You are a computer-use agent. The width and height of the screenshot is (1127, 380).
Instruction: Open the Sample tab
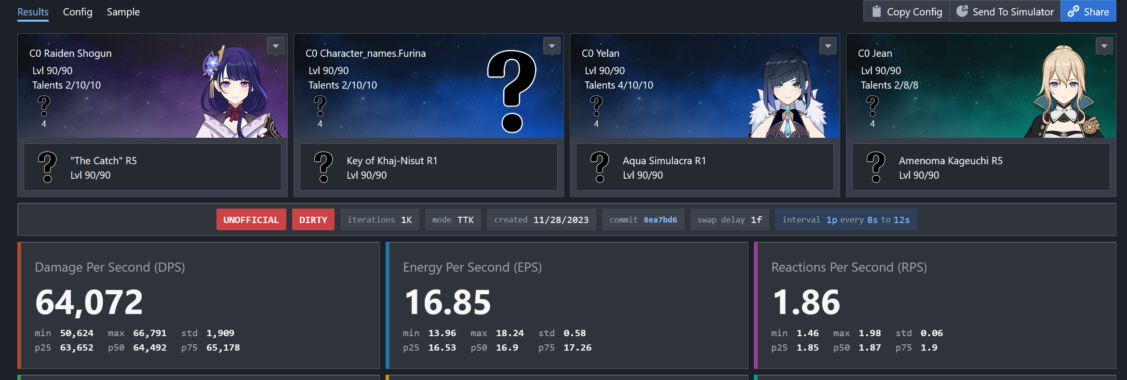coord(123,12)
